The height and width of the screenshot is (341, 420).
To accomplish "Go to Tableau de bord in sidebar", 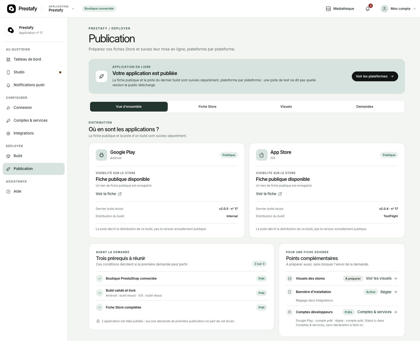I will 34,59.
